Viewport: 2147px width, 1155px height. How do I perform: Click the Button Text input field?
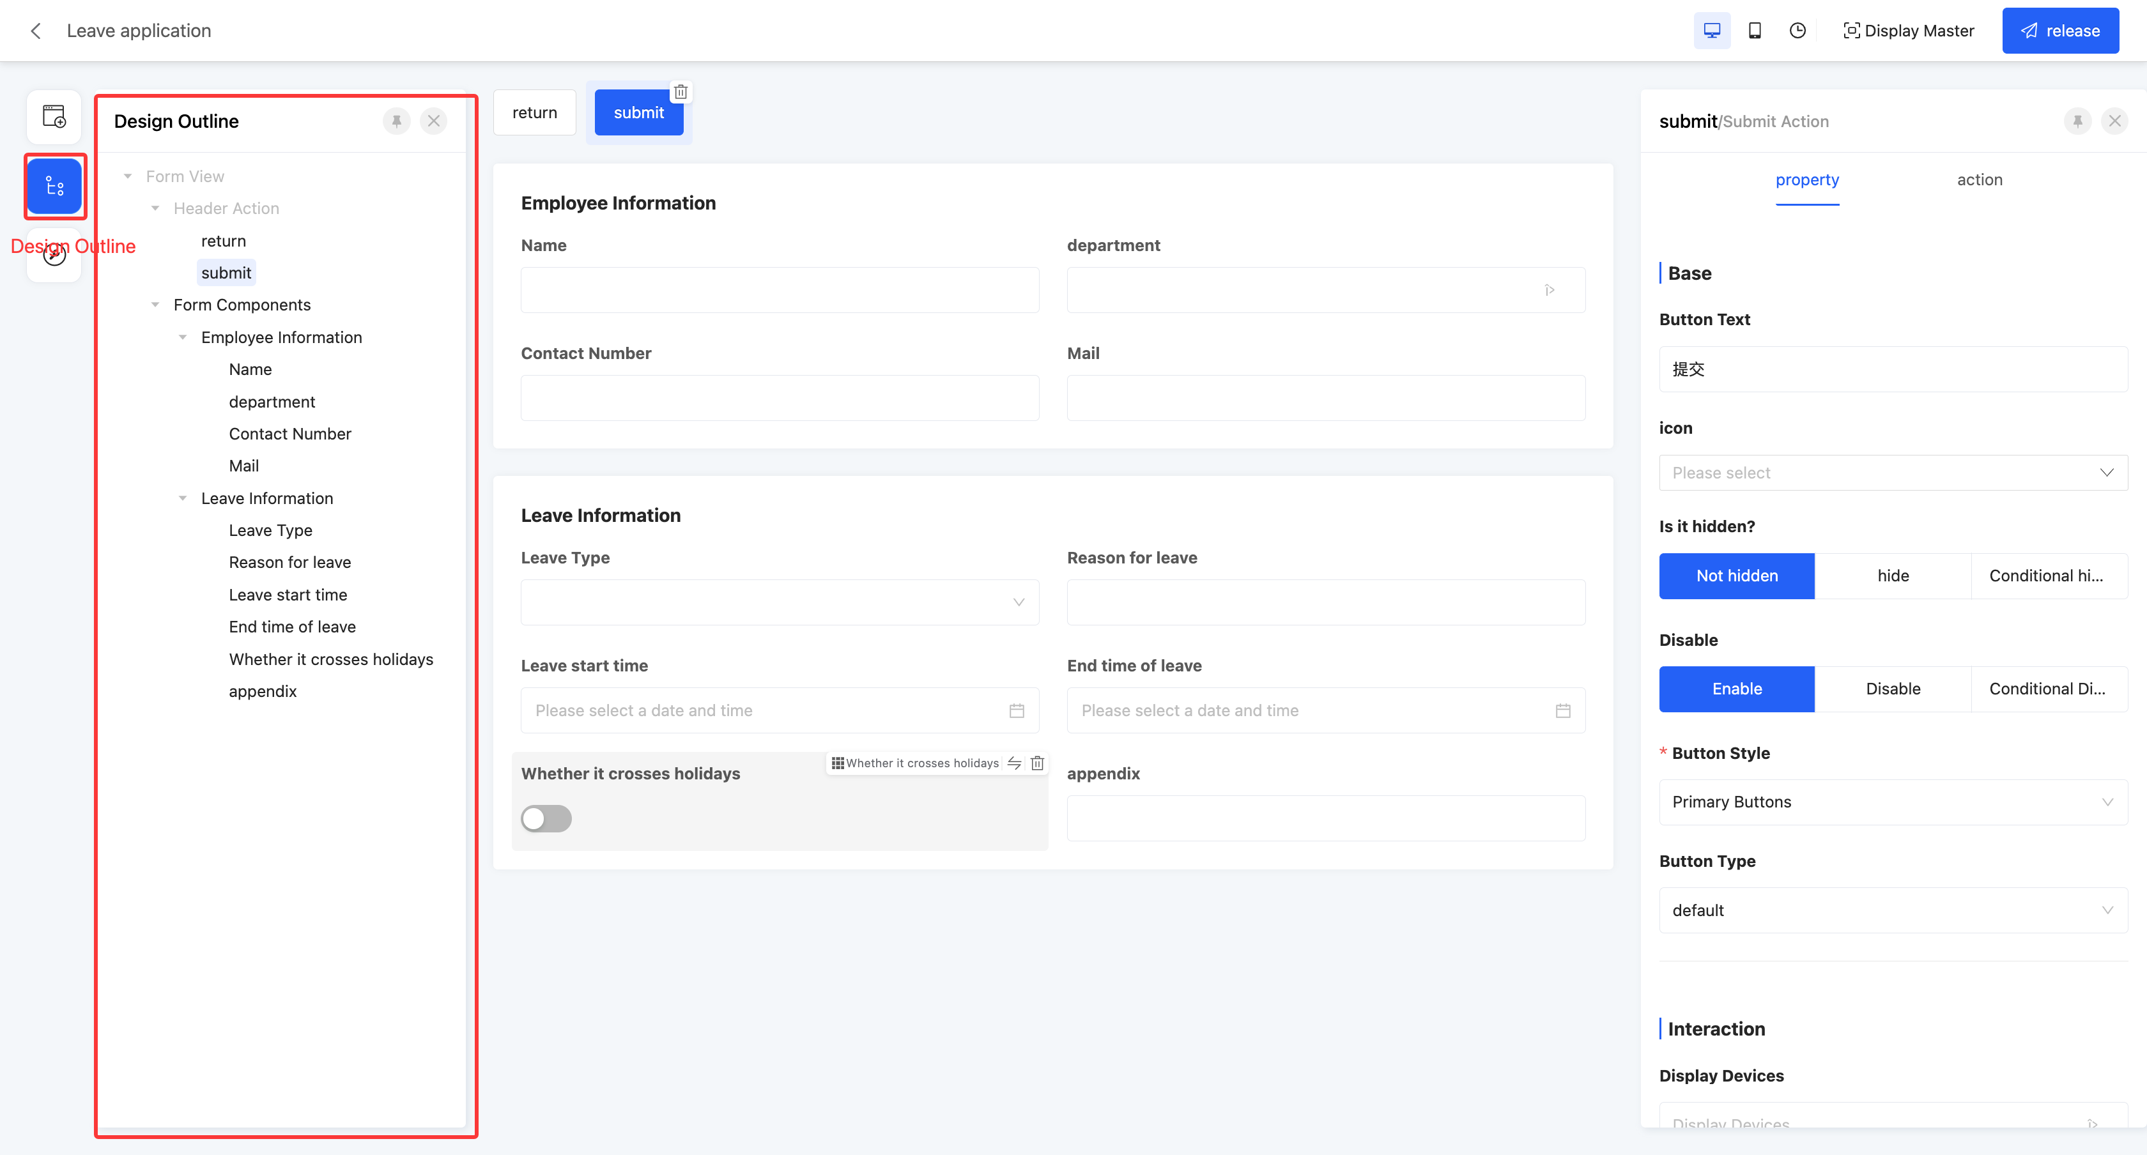(x=1892, y=369)
